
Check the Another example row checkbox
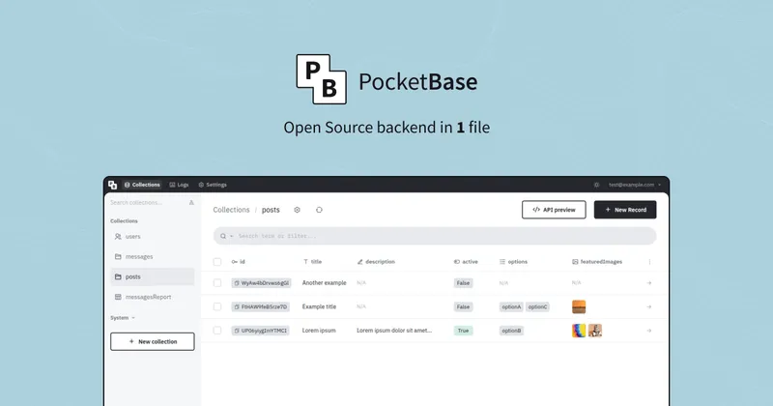[216, 282]
